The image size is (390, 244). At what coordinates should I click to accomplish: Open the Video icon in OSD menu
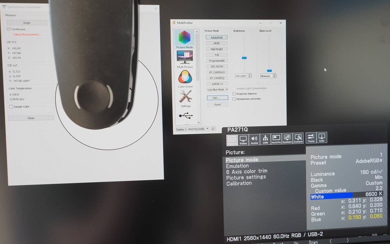(x=243, y=139)
